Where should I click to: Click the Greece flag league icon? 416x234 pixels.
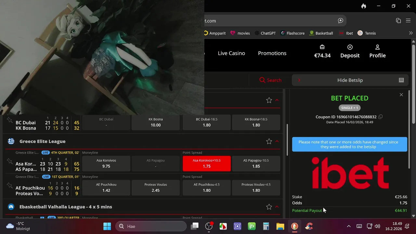11,141
